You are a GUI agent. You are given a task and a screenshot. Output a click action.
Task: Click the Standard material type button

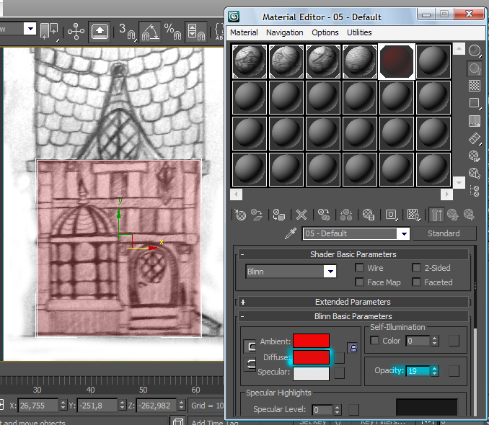[444, 233]
